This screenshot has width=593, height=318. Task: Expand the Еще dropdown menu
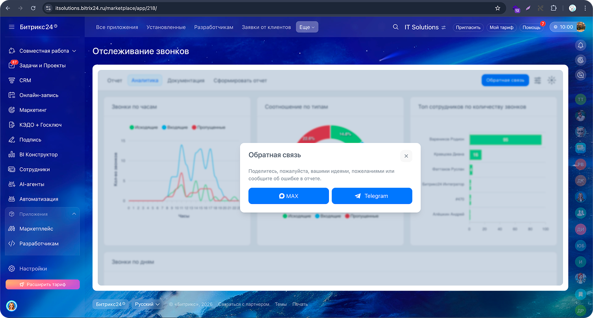click(x=307, y=27)
